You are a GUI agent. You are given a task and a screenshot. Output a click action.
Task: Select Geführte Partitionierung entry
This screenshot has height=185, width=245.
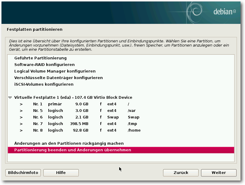coord(121,58)
